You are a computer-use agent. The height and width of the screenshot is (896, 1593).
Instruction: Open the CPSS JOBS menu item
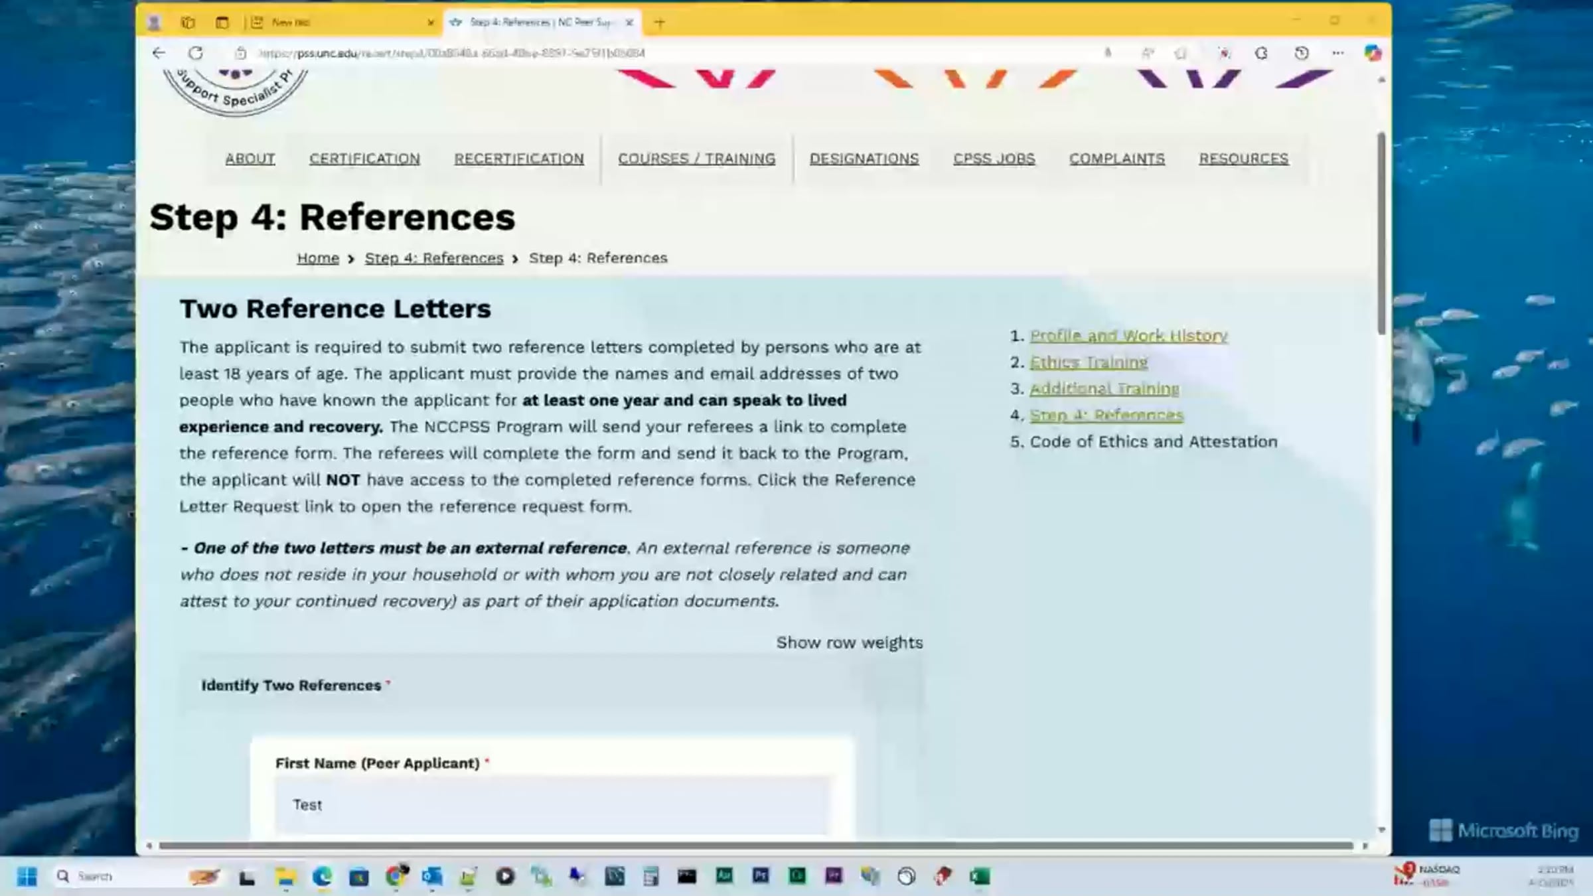tap(994, 159)
